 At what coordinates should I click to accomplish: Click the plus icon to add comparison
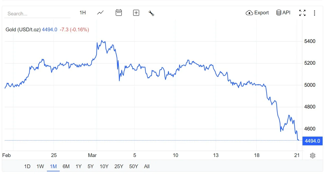136,13
